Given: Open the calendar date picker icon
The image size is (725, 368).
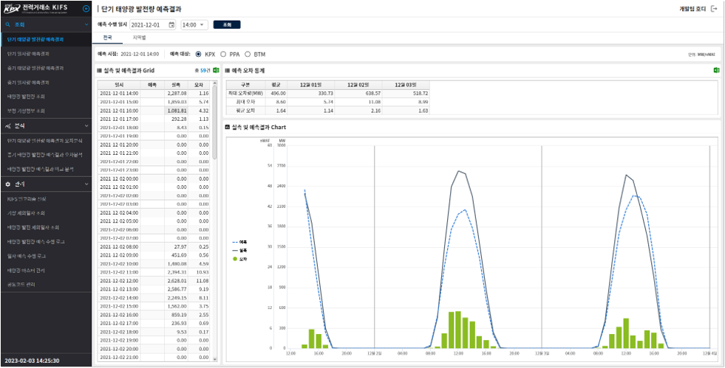Looking at the screenshot, I should (x=171, y=24).
